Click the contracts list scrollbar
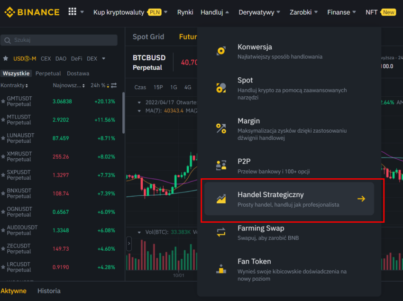403x301 pixels. [123, 113]
